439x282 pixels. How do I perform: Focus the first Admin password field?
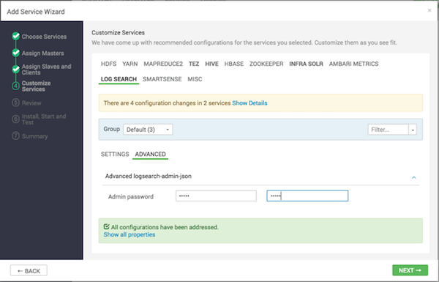point(216,196)
